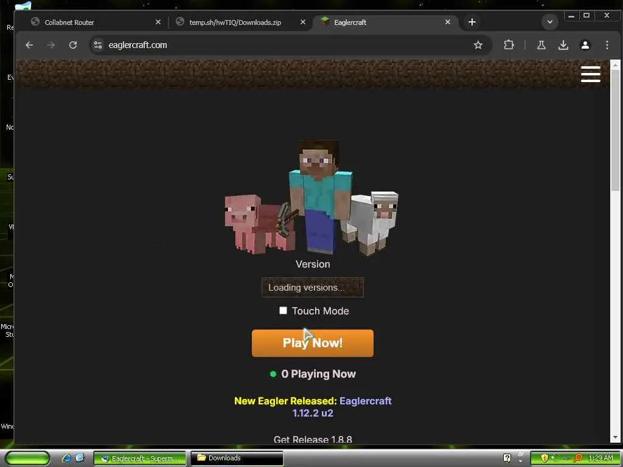623x467 pixels.
Task: Click the help question mark tray icon
Action: point(507,458)
